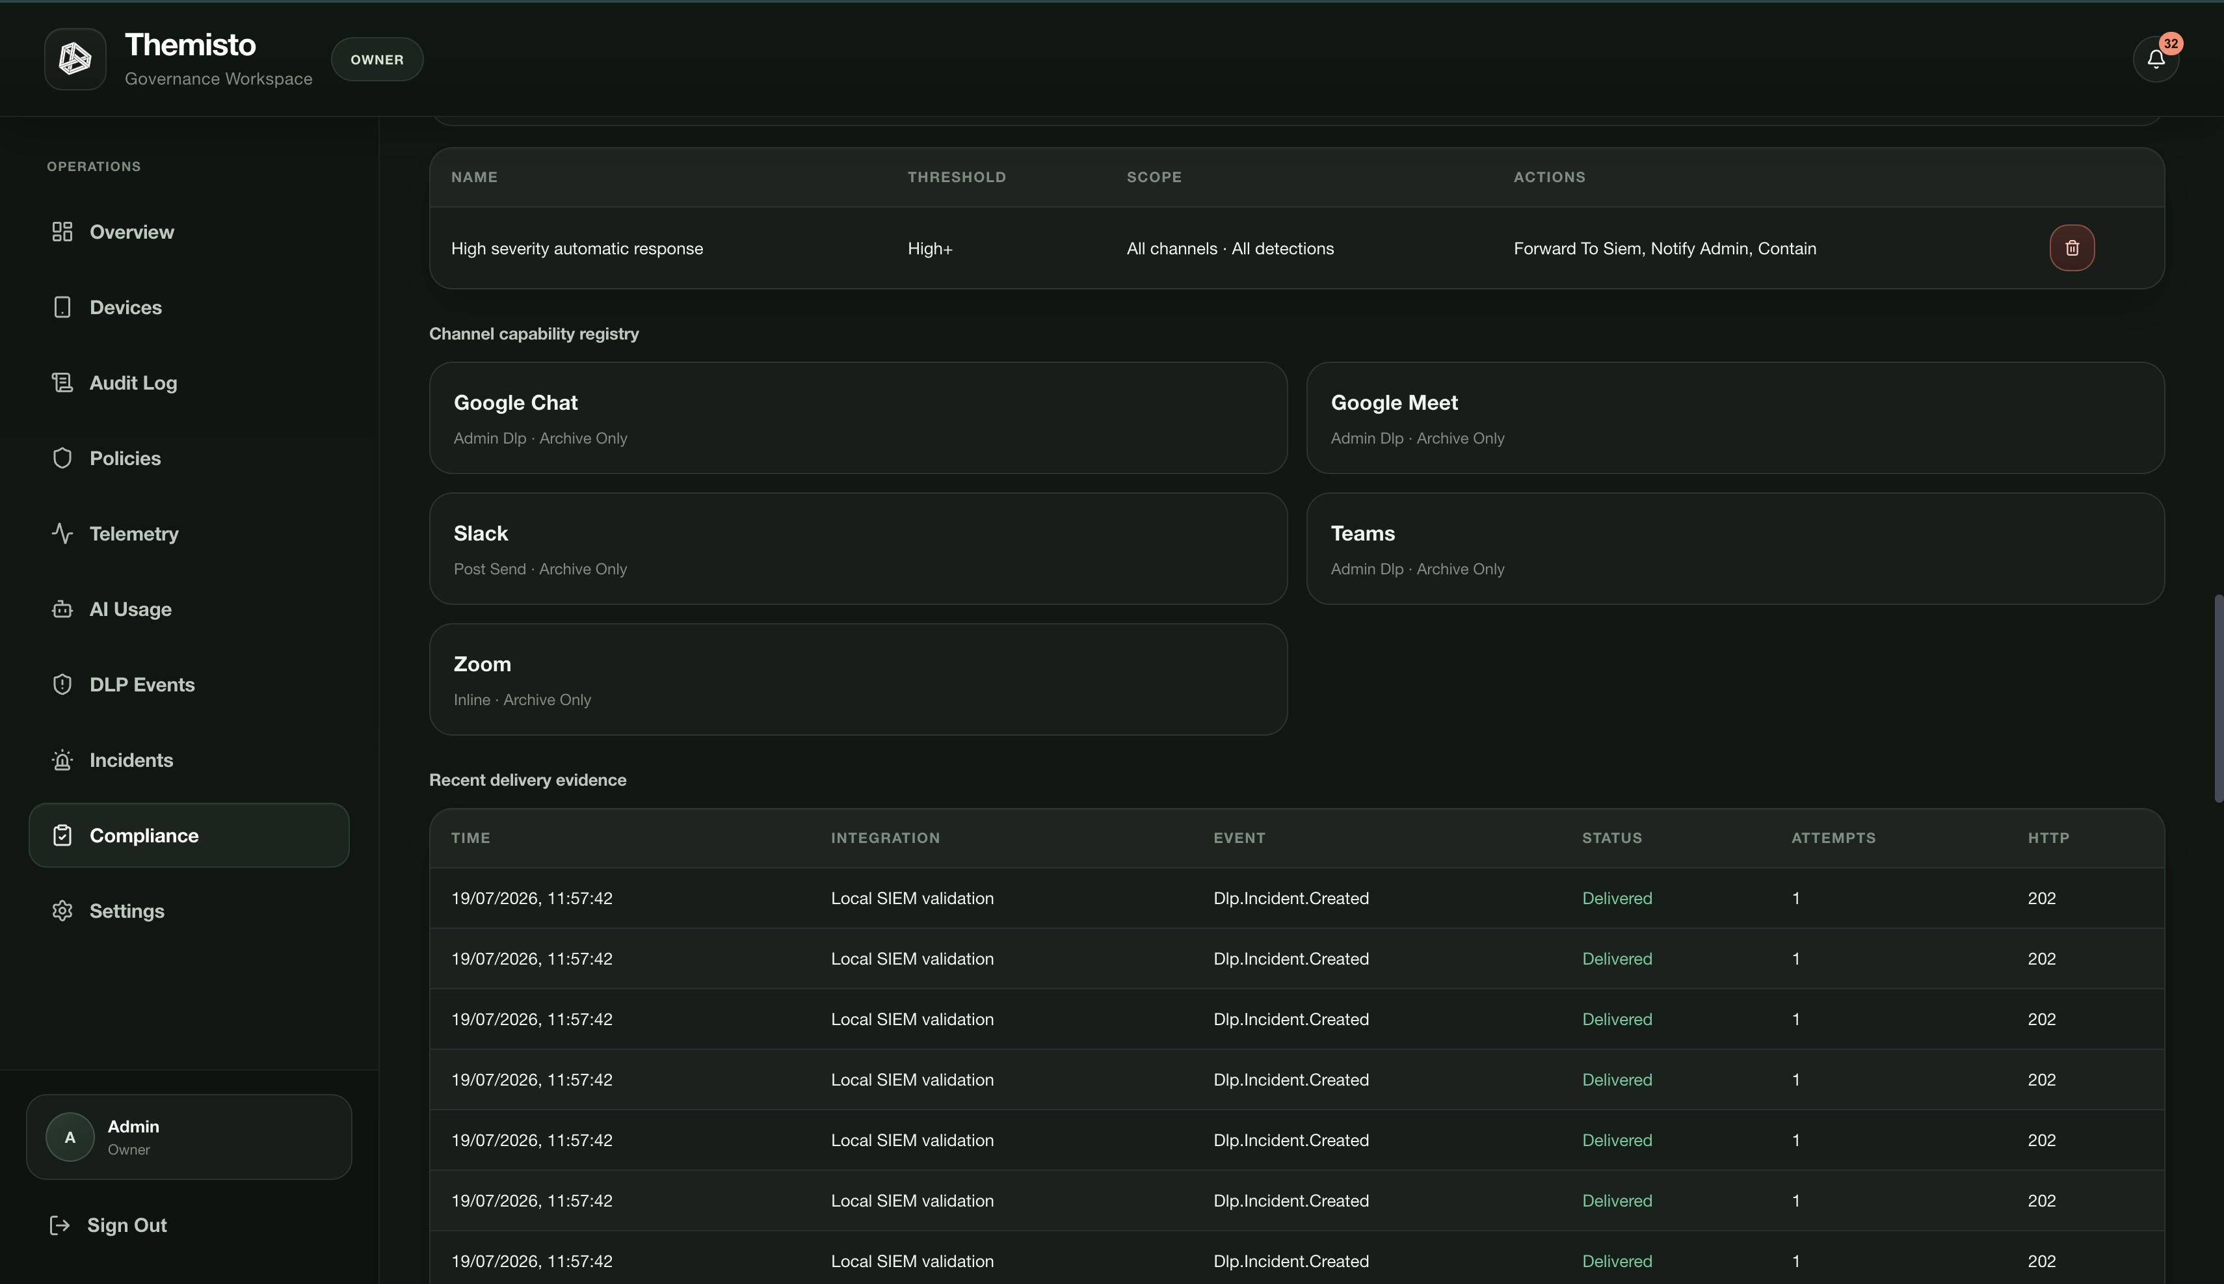Click the EVENT column header

click(1239, 838)
